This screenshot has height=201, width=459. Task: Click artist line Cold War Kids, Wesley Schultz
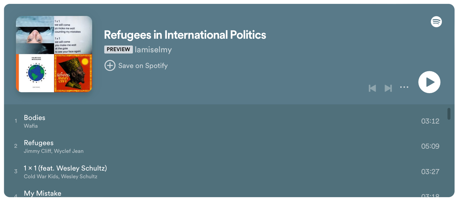point(61,176)
